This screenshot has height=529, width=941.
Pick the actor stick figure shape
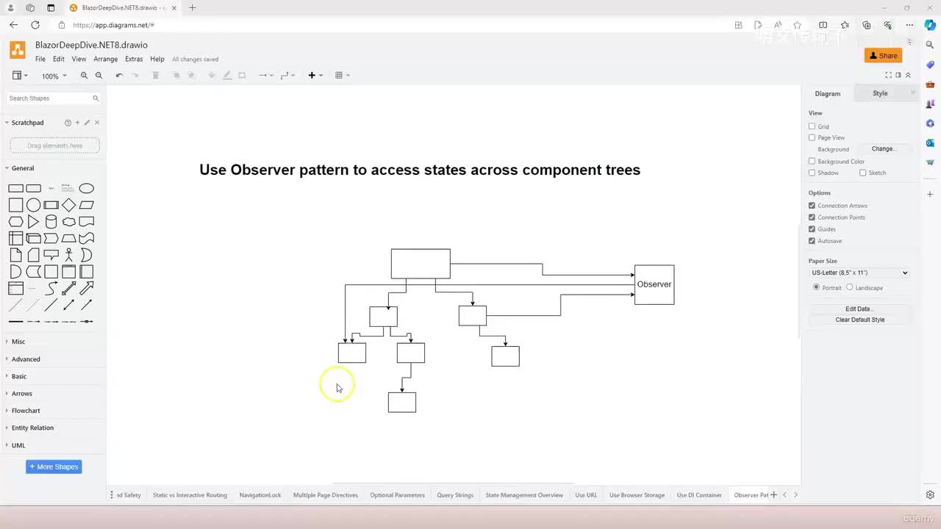(68, 255)
